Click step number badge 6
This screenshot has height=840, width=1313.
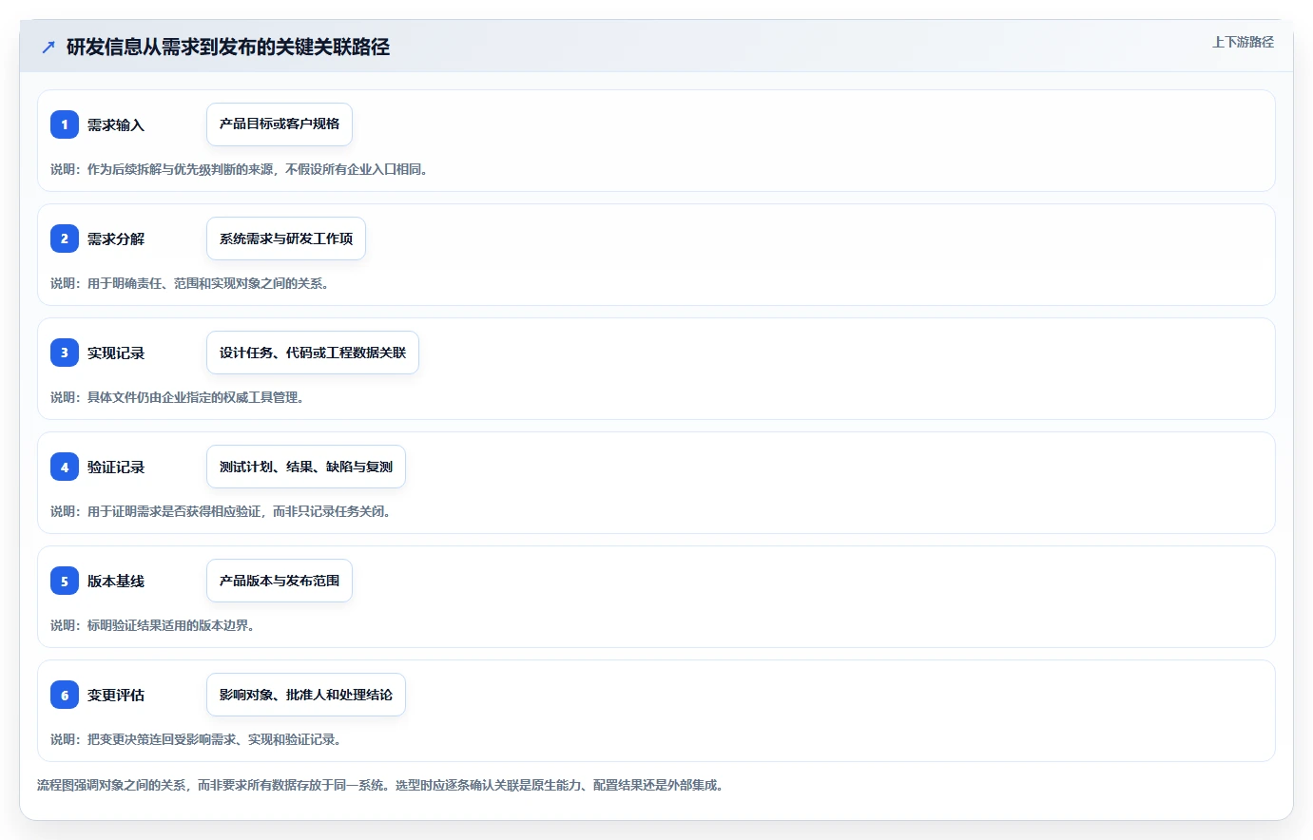click(65, 695)
